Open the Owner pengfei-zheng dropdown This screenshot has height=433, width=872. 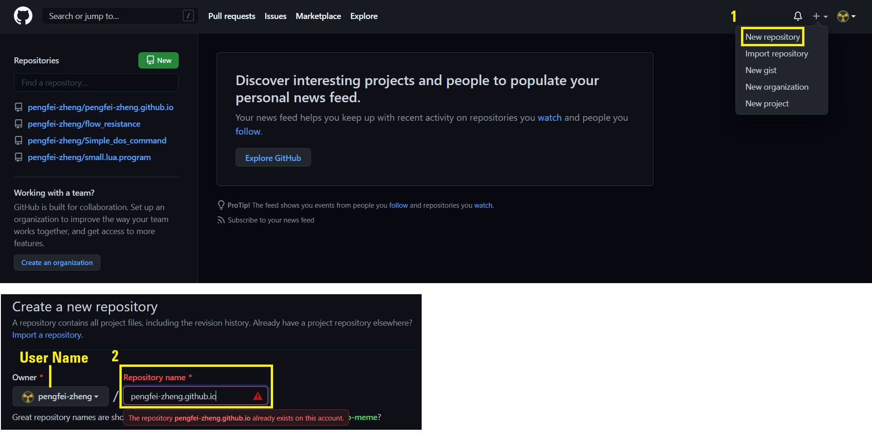(61, 396)
